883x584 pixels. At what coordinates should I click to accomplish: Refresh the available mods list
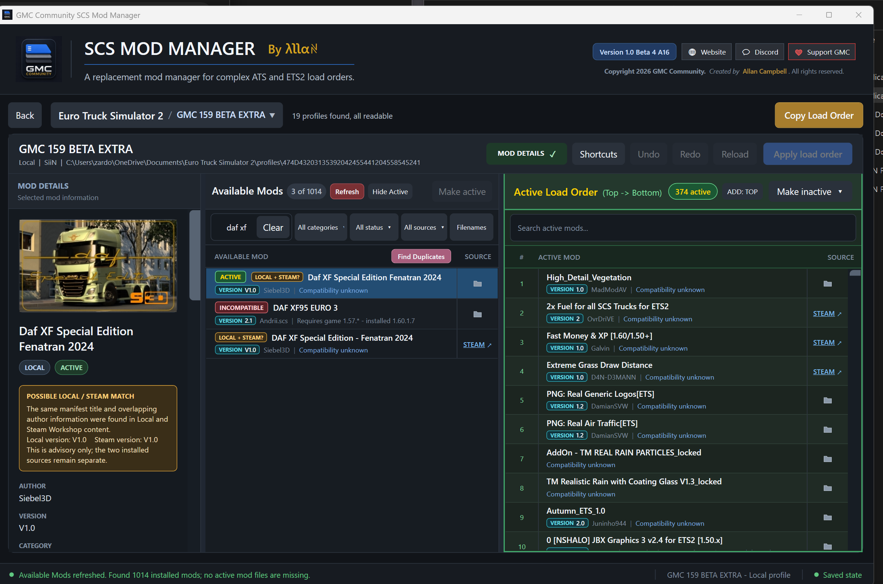pyautogui.click(x=346, y=192)
